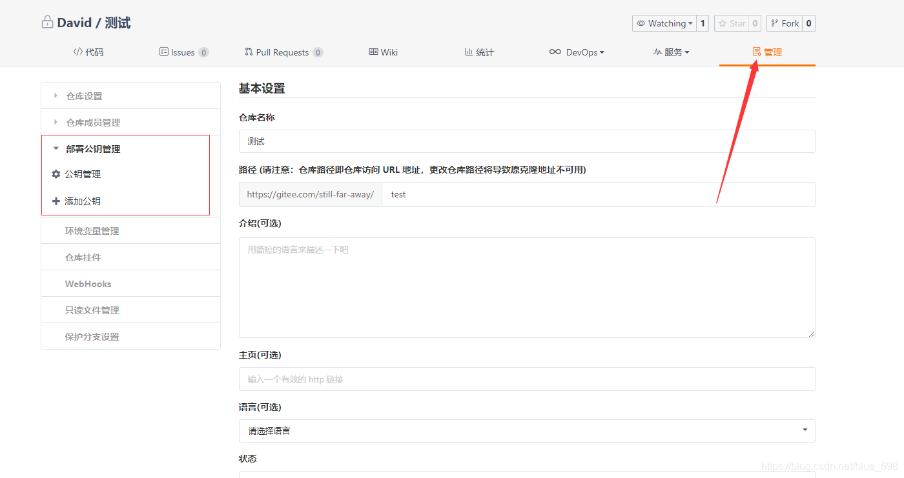Open the 服务 dropdown menu
904x478 pixels.
(x=671, y=52)
